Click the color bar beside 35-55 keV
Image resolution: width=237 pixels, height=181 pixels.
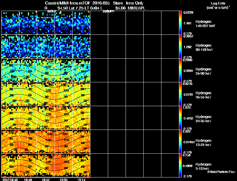pyautogui.click(x=180, y=94)
